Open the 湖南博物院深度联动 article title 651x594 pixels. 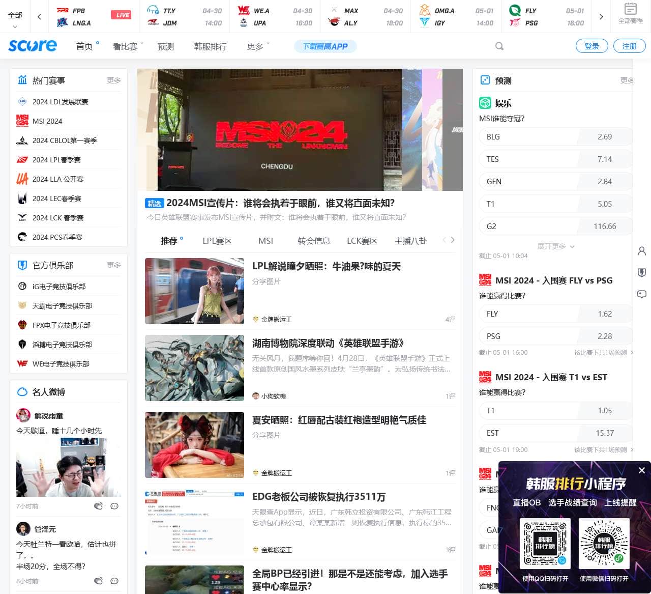tap(328, 343)
